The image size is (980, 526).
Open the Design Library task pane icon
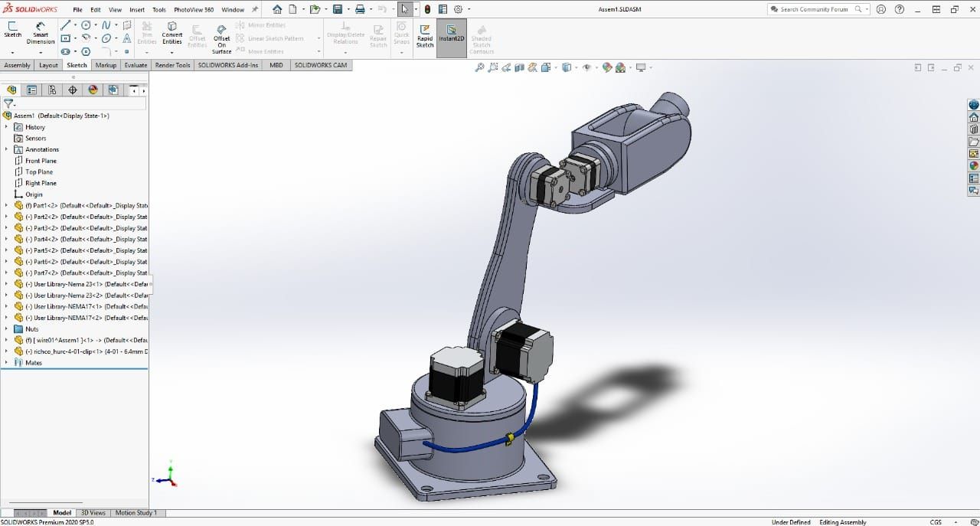click(x=974, y=129)
